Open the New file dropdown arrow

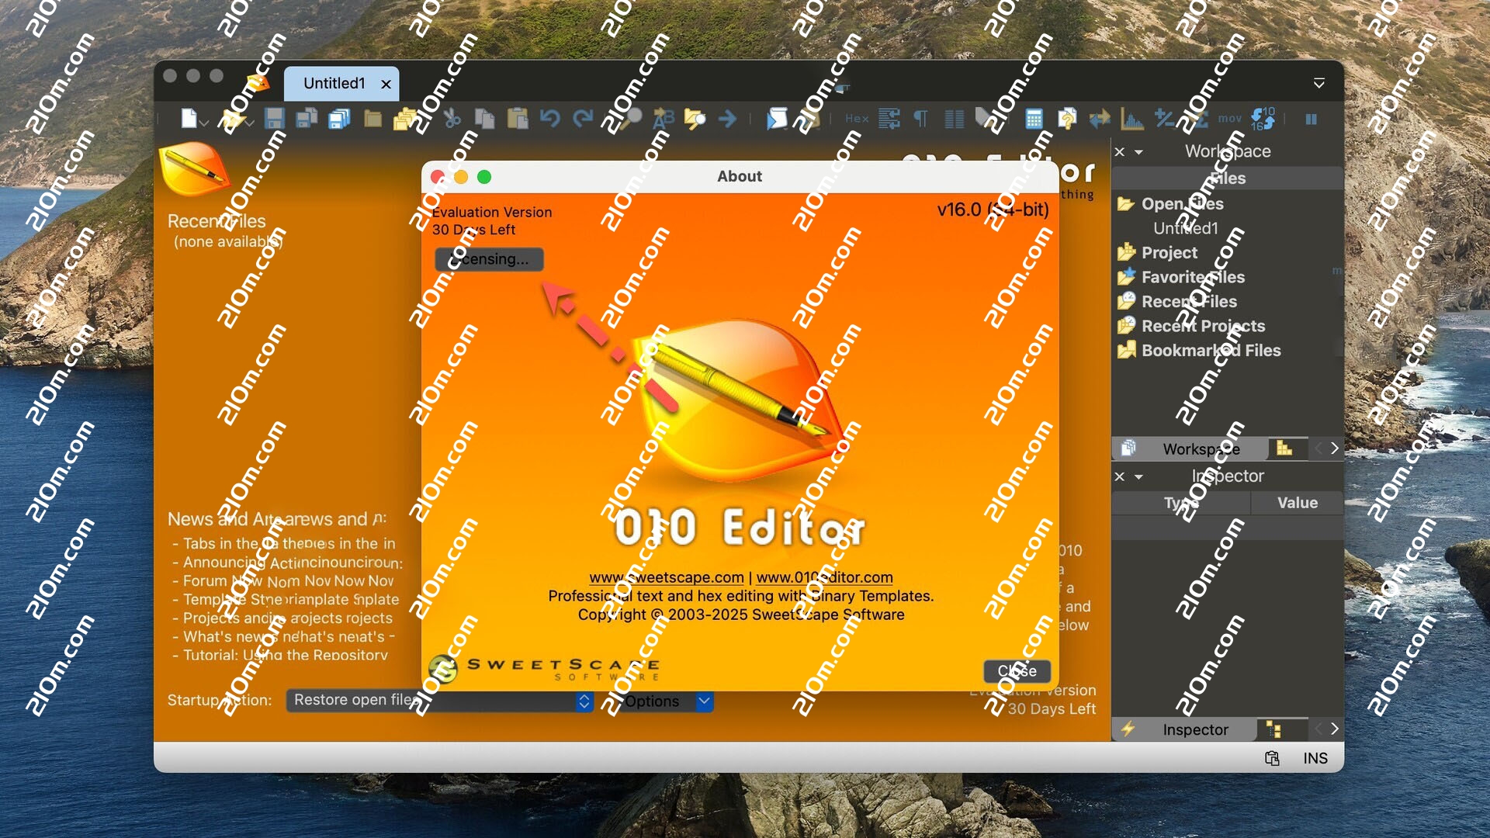point(204,122)
